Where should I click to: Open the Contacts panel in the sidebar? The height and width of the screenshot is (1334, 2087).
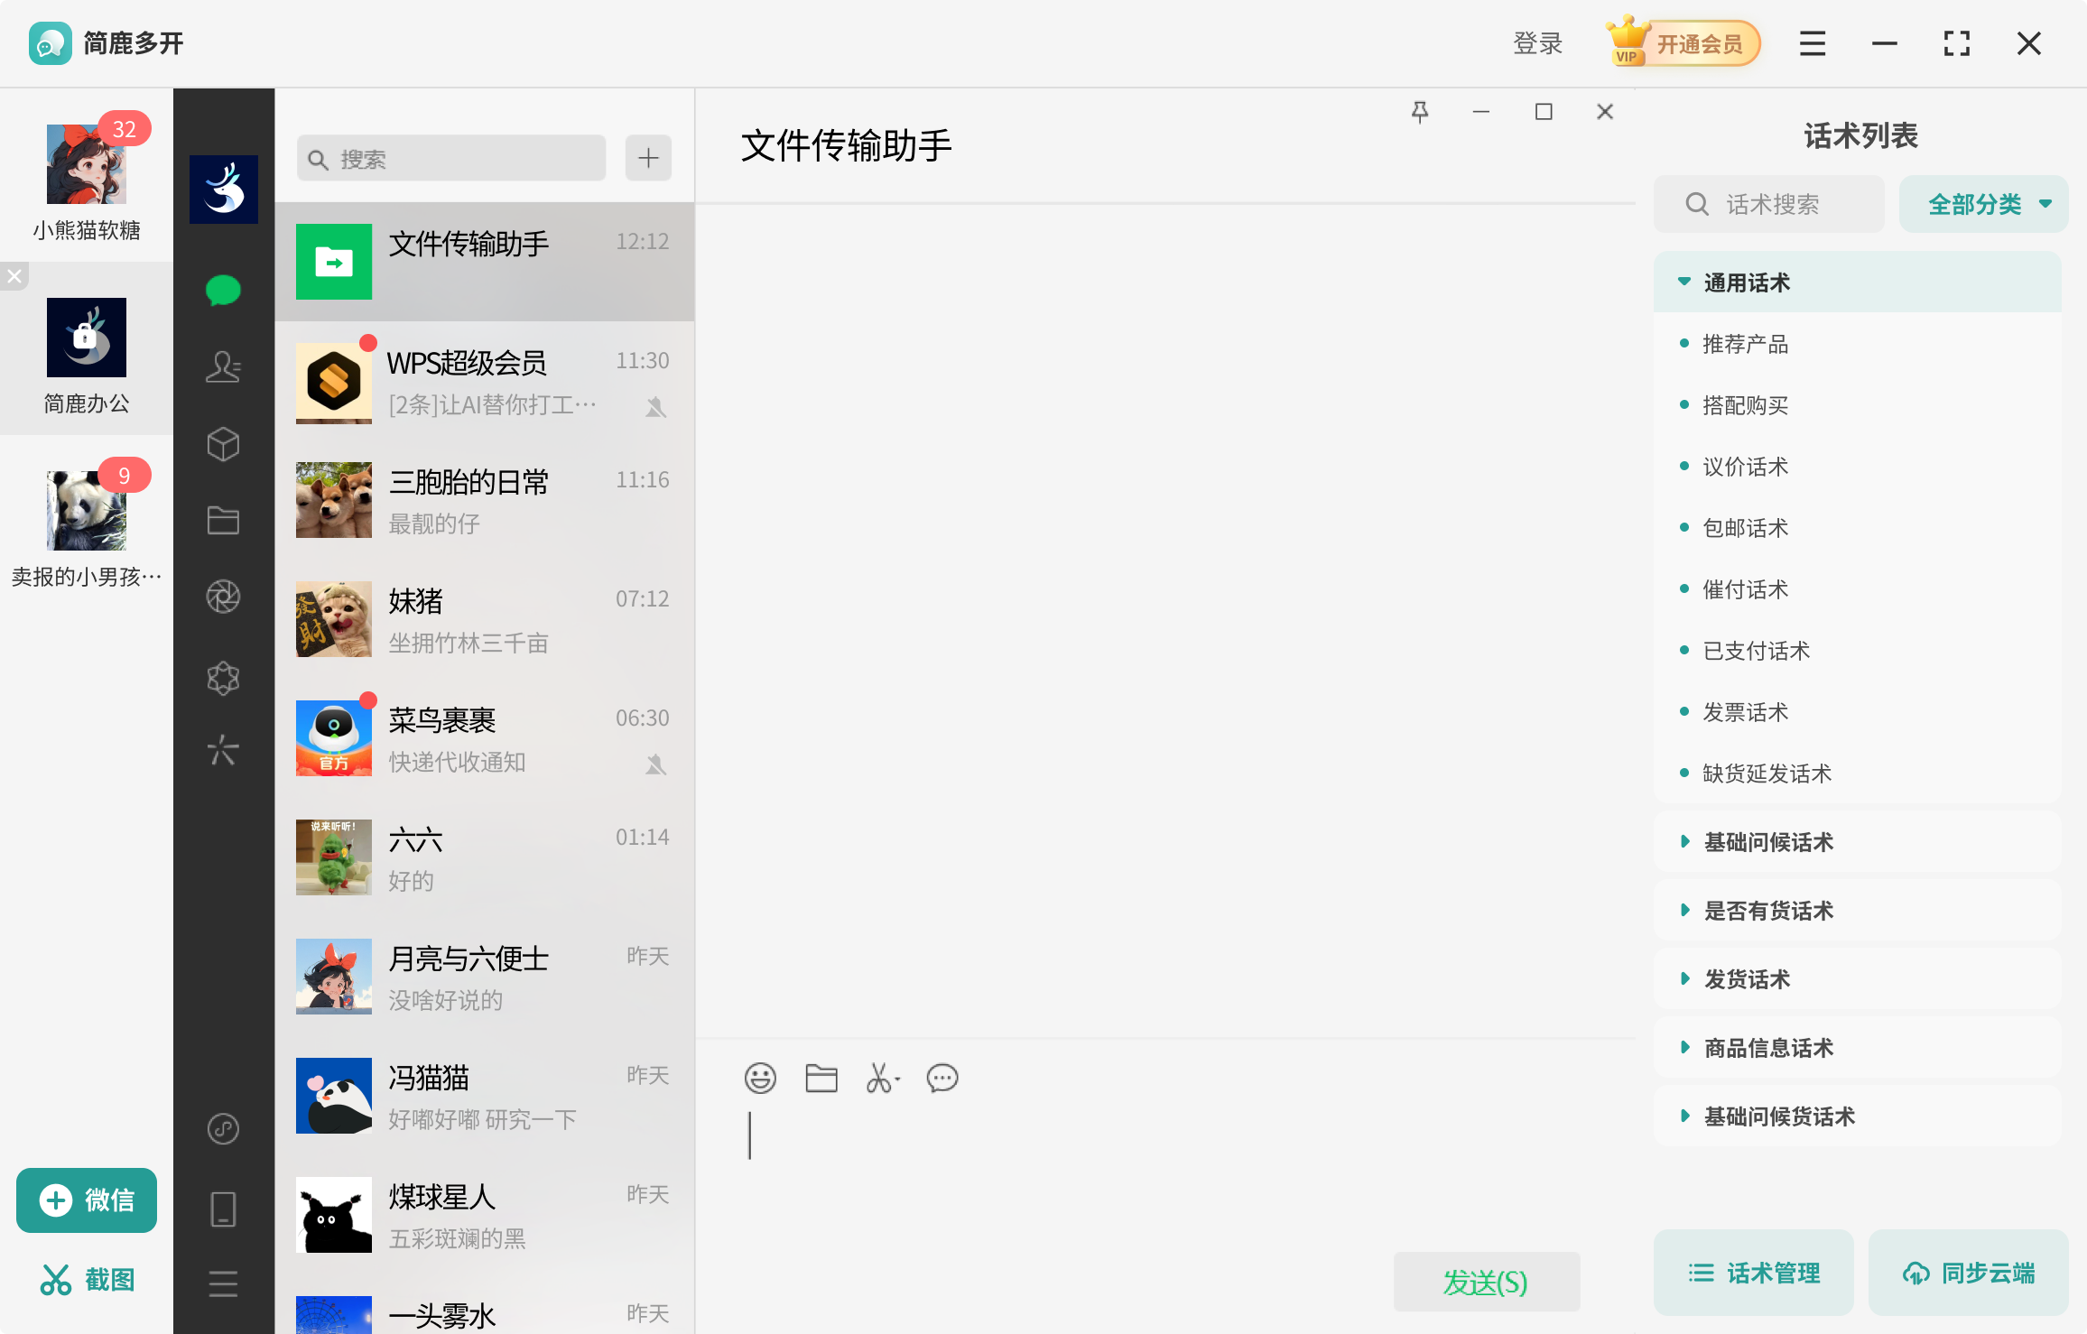(223, 367)
